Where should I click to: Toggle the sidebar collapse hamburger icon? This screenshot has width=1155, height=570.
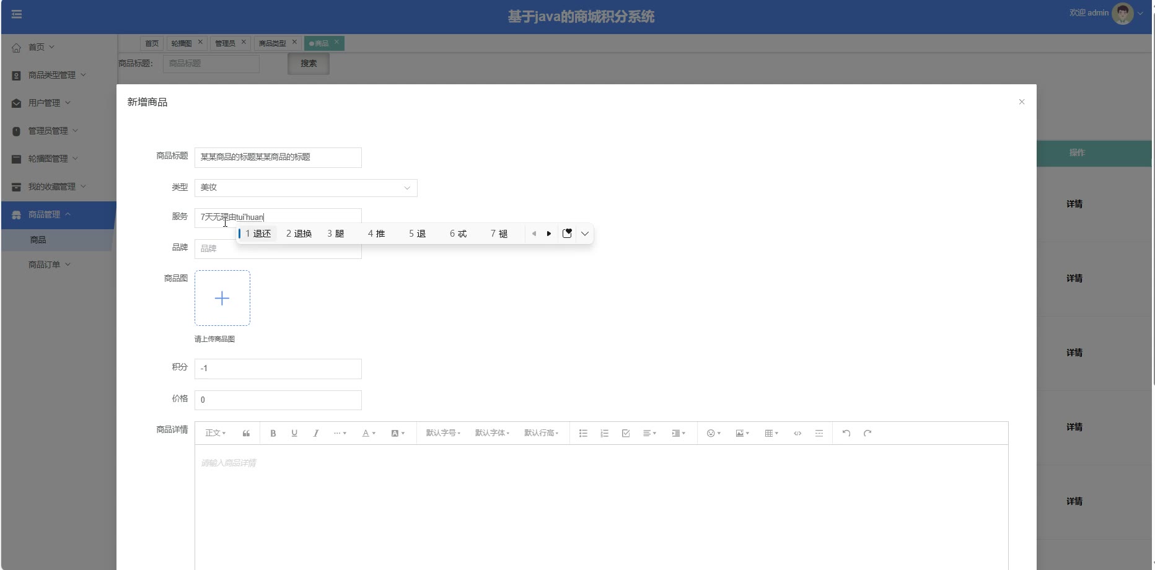pos(17,14)
